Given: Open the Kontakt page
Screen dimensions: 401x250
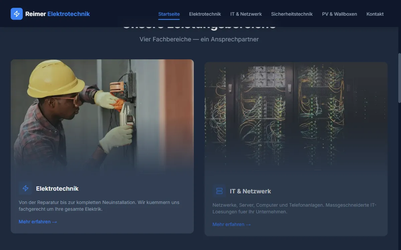Looking at the screenshot, I should (x=375, y=14).
